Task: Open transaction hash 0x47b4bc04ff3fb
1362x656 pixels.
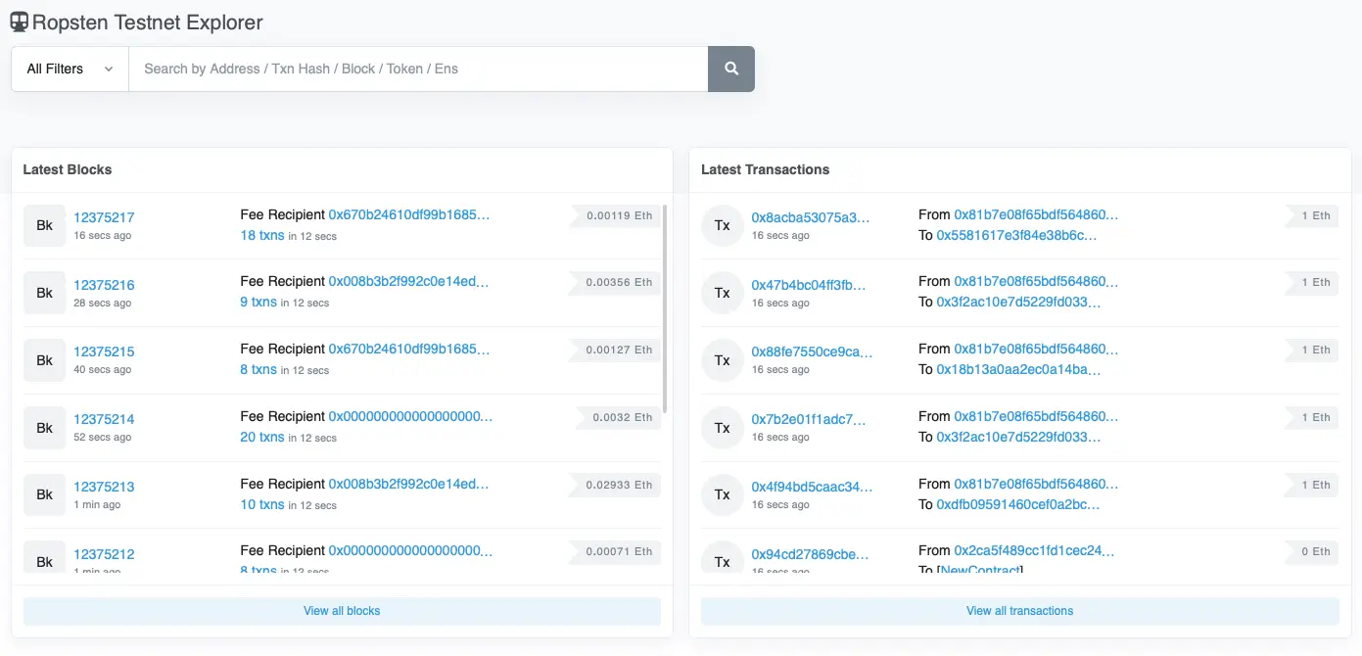Action: 809,285
